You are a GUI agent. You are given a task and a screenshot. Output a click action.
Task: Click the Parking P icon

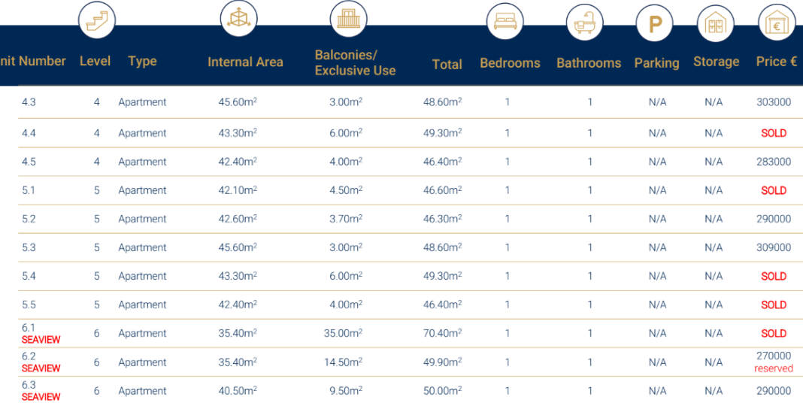655,24
